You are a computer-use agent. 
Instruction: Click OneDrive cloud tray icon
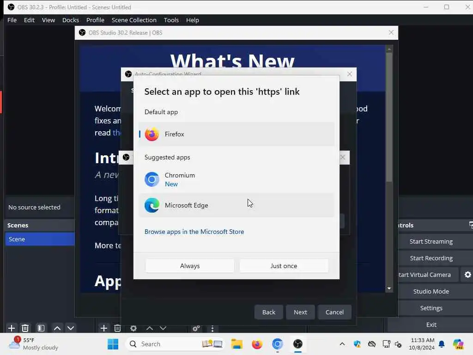pos(372,344)
